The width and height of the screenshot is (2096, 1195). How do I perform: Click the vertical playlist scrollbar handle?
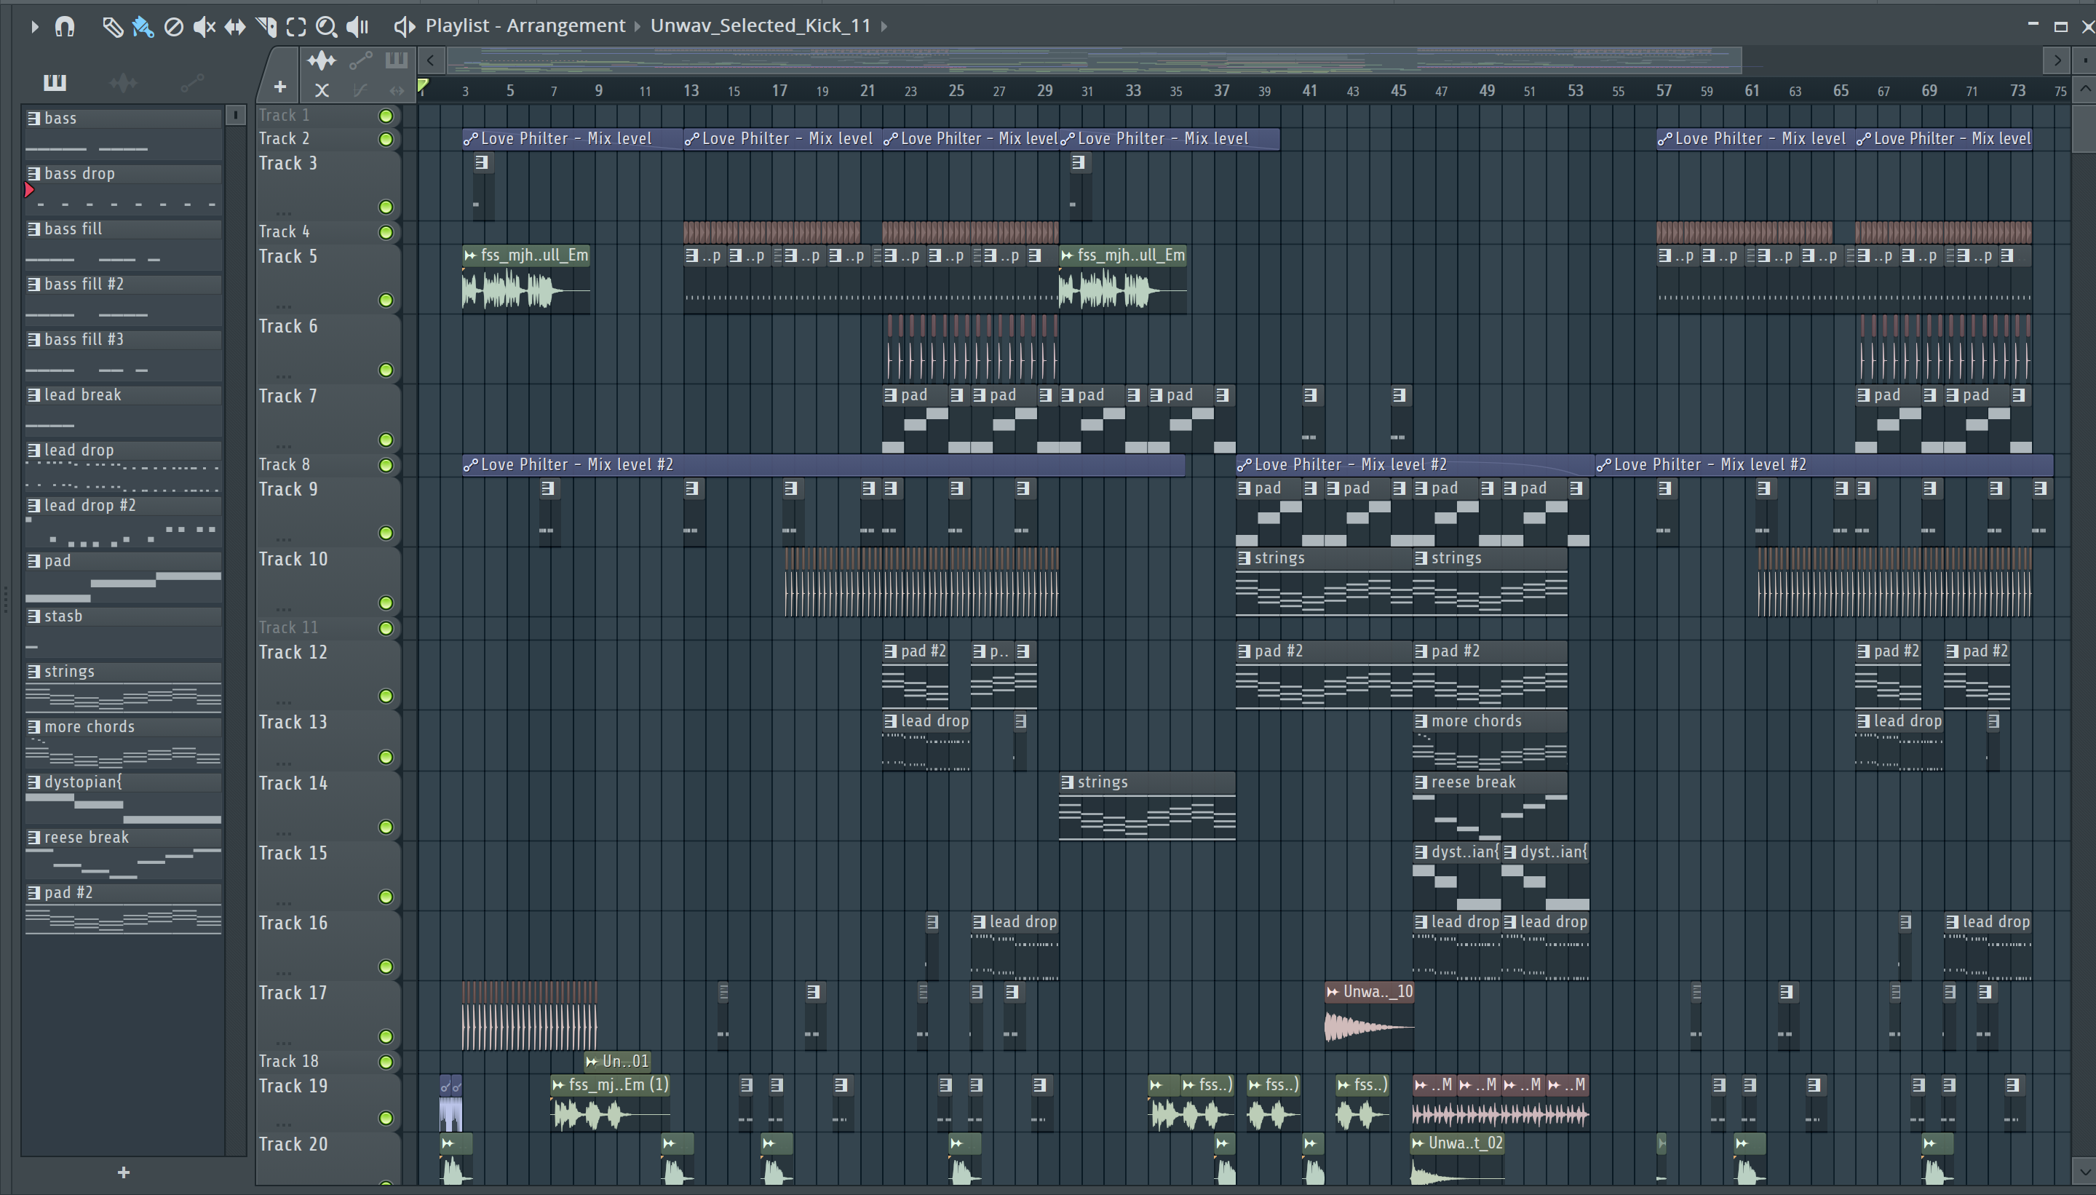coord(2084,128)
